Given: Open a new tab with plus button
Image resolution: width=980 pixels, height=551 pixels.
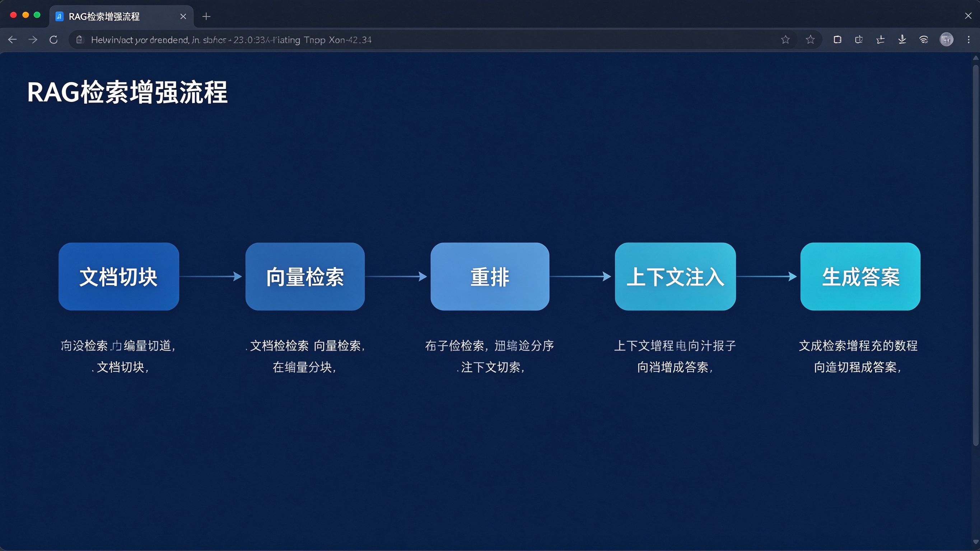Looking at the screenshot, I should pos(206,17).
